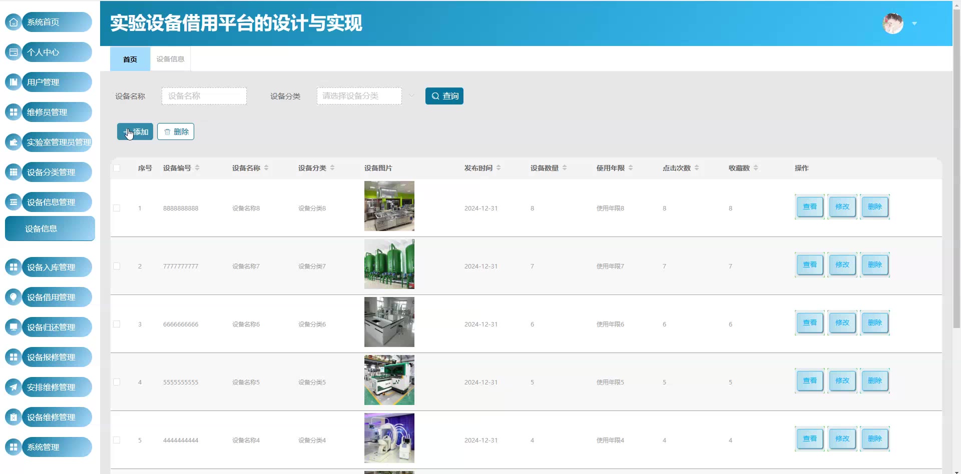Click the 设备借用管理 lightbulb icon
The image size is (961, 474).
(x=14, y=297)
